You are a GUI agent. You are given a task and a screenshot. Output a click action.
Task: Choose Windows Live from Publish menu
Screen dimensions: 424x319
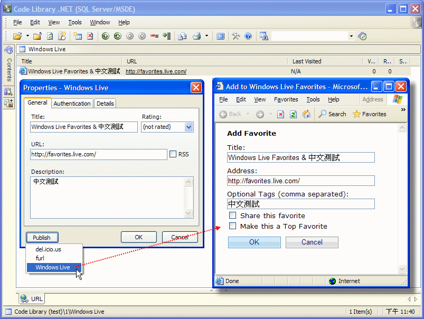[x=54, y=267]
